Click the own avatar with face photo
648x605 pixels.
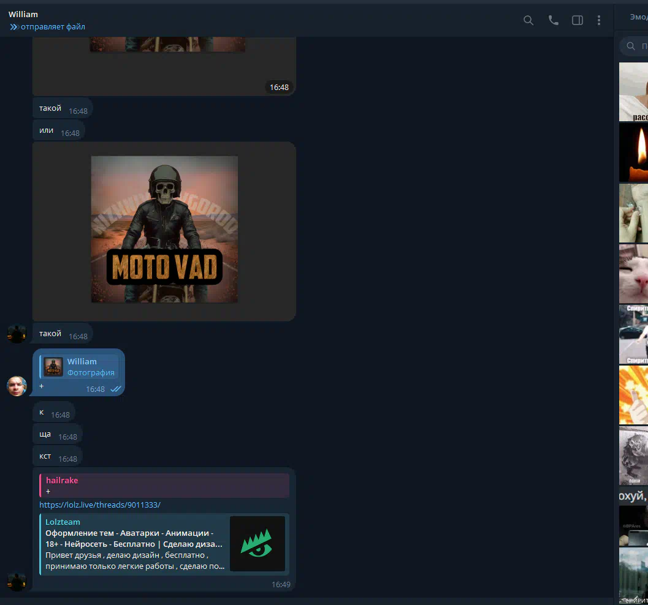17,386
